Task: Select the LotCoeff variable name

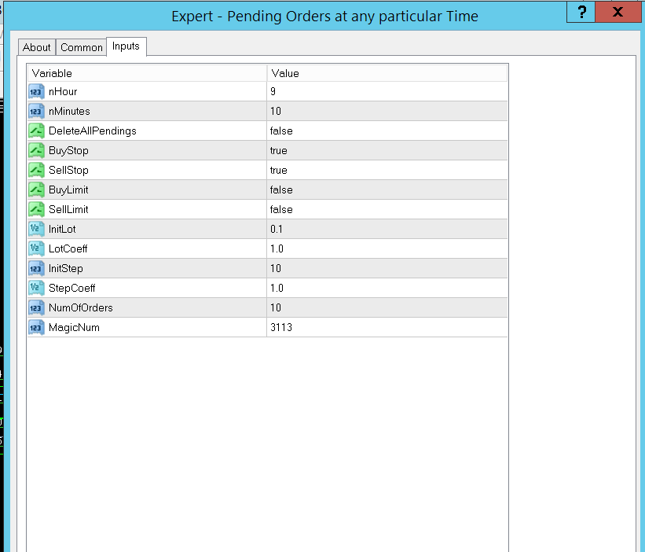Action: tap(68, 248)
